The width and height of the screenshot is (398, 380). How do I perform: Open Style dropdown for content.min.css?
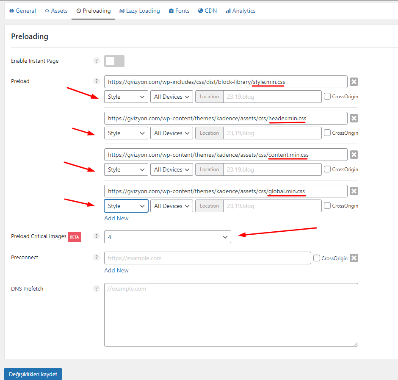tap(126, 169)
